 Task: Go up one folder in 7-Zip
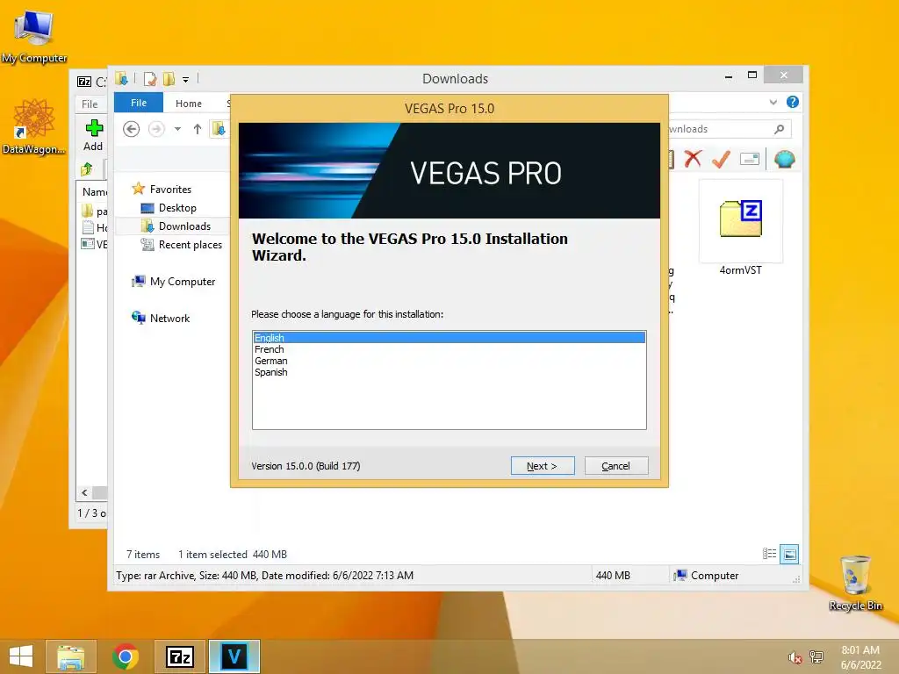[87, 169]
